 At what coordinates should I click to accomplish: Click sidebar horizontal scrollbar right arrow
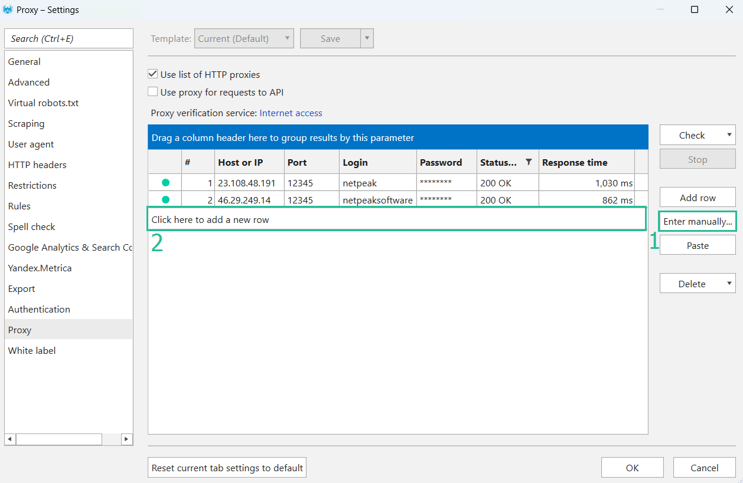(x=127, y=439)
